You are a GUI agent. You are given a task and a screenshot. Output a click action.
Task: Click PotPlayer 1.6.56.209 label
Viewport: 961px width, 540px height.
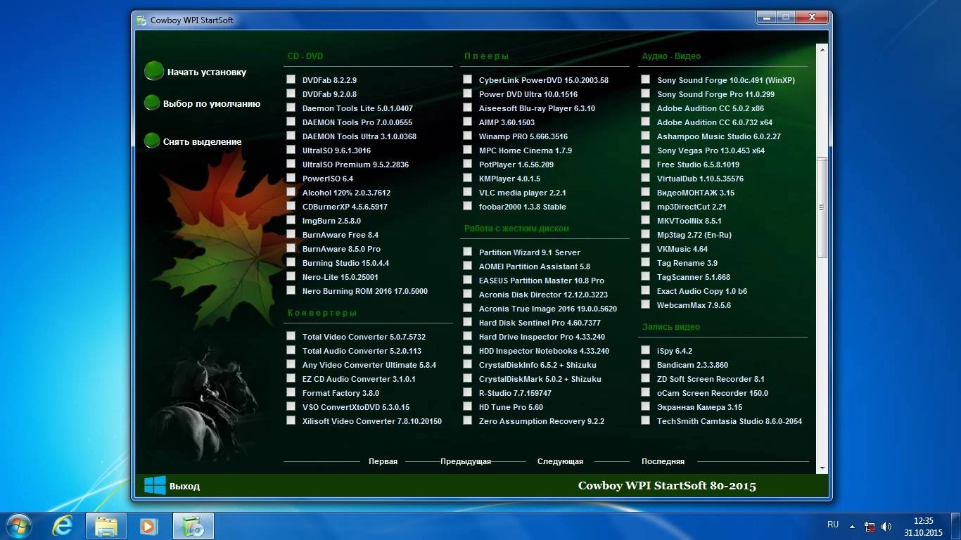point(516,165)
